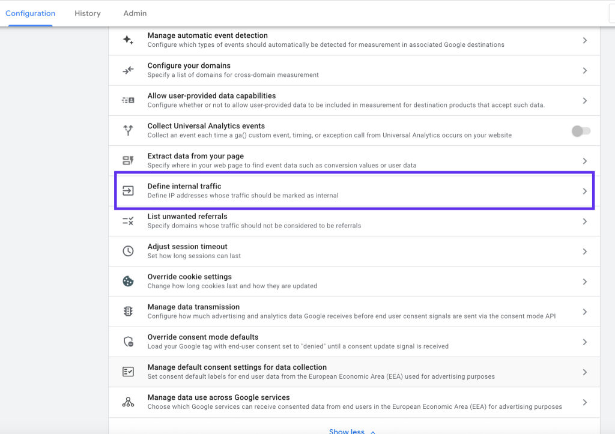Expand Adjust session timeout chevron arrow

point(585,252)
